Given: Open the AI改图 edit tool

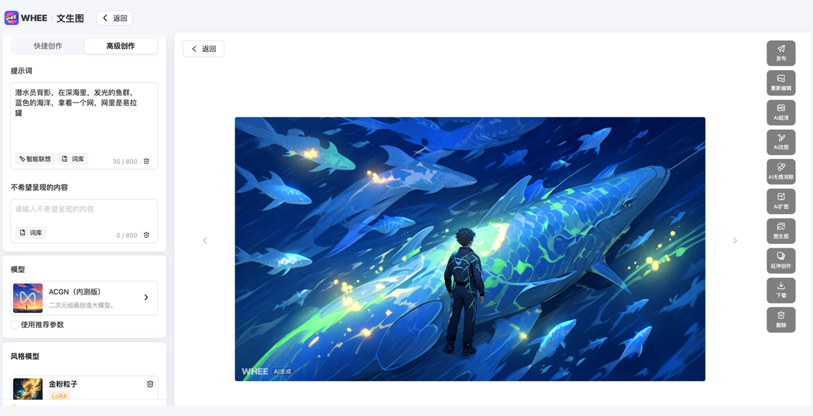Looking at the screenshot, I should pyautogui.click(x=781, y=142).
